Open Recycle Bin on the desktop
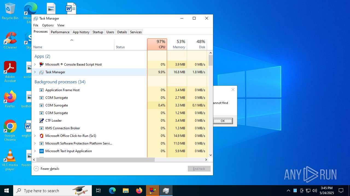This screenshot has height=196, width=350. click(10, 11)
